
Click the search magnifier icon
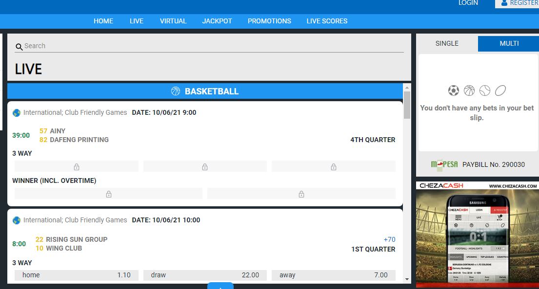coord(19,47)
